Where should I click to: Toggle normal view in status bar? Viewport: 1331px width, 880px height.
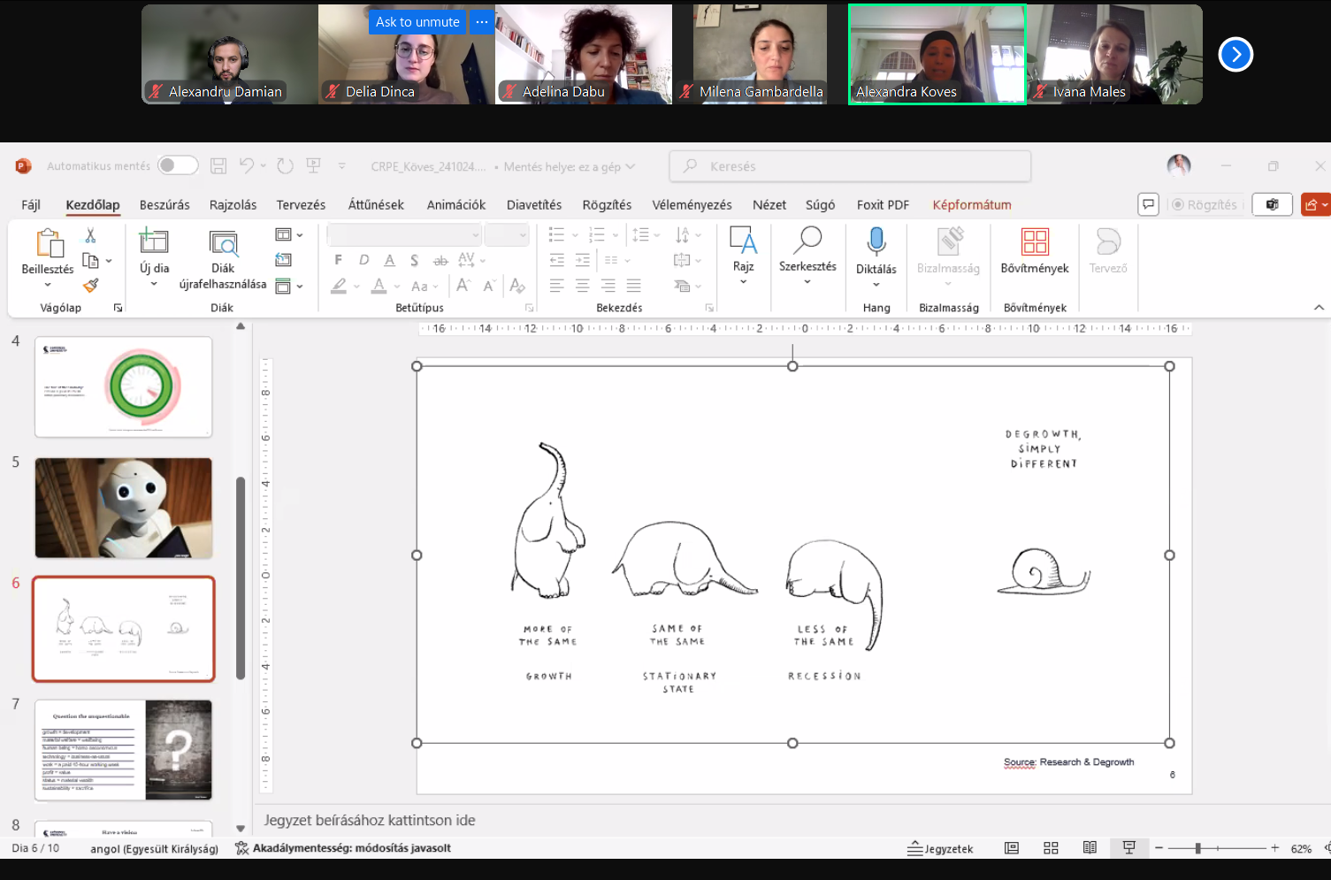click(x=1012, y=848)
